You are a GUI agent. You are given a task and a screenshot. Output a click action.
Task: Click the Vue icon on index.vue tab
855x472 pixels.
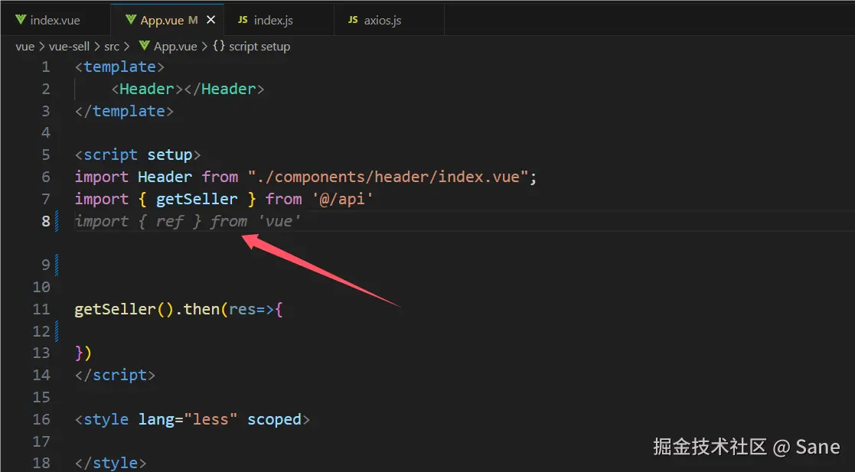[21, 20]
